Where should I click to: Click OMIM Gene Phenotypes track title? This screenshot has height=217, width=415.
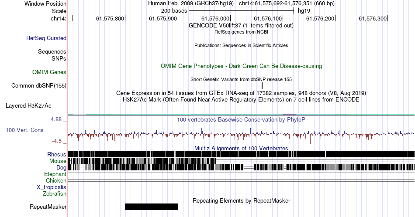pos(241,66)
